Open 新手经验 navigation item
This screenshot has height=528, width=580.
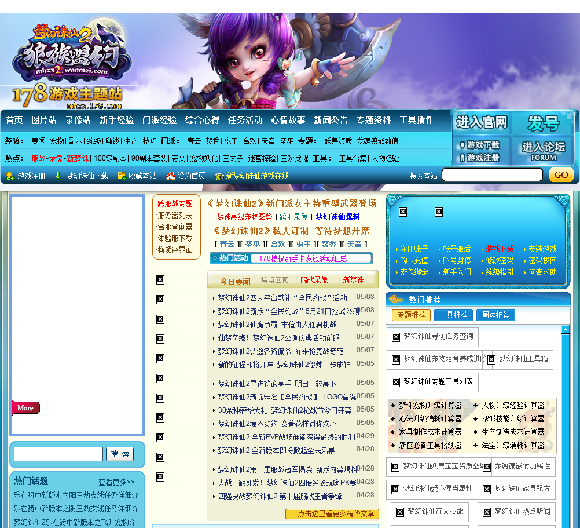click(x=116, y=121)
